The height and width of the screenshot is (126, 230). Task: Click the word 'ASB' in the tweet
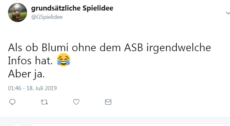(x=134, y=48)
